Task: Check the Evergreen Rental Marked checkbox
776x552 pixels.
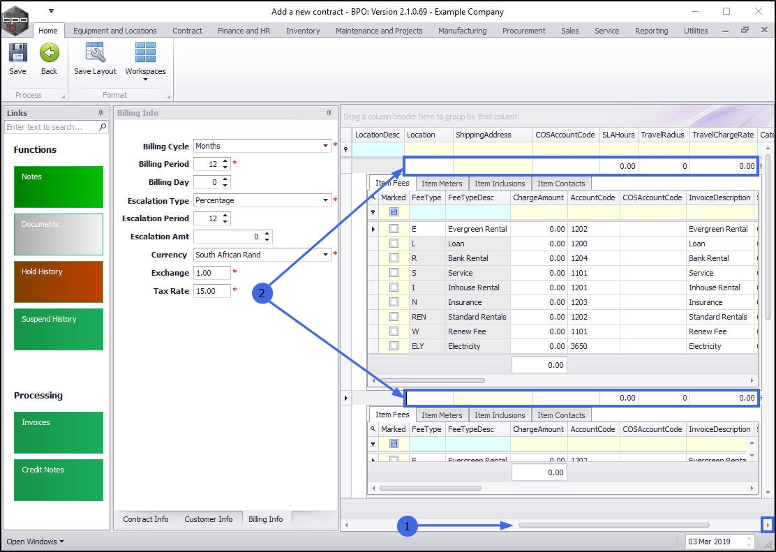Action: tap(394, 229)
